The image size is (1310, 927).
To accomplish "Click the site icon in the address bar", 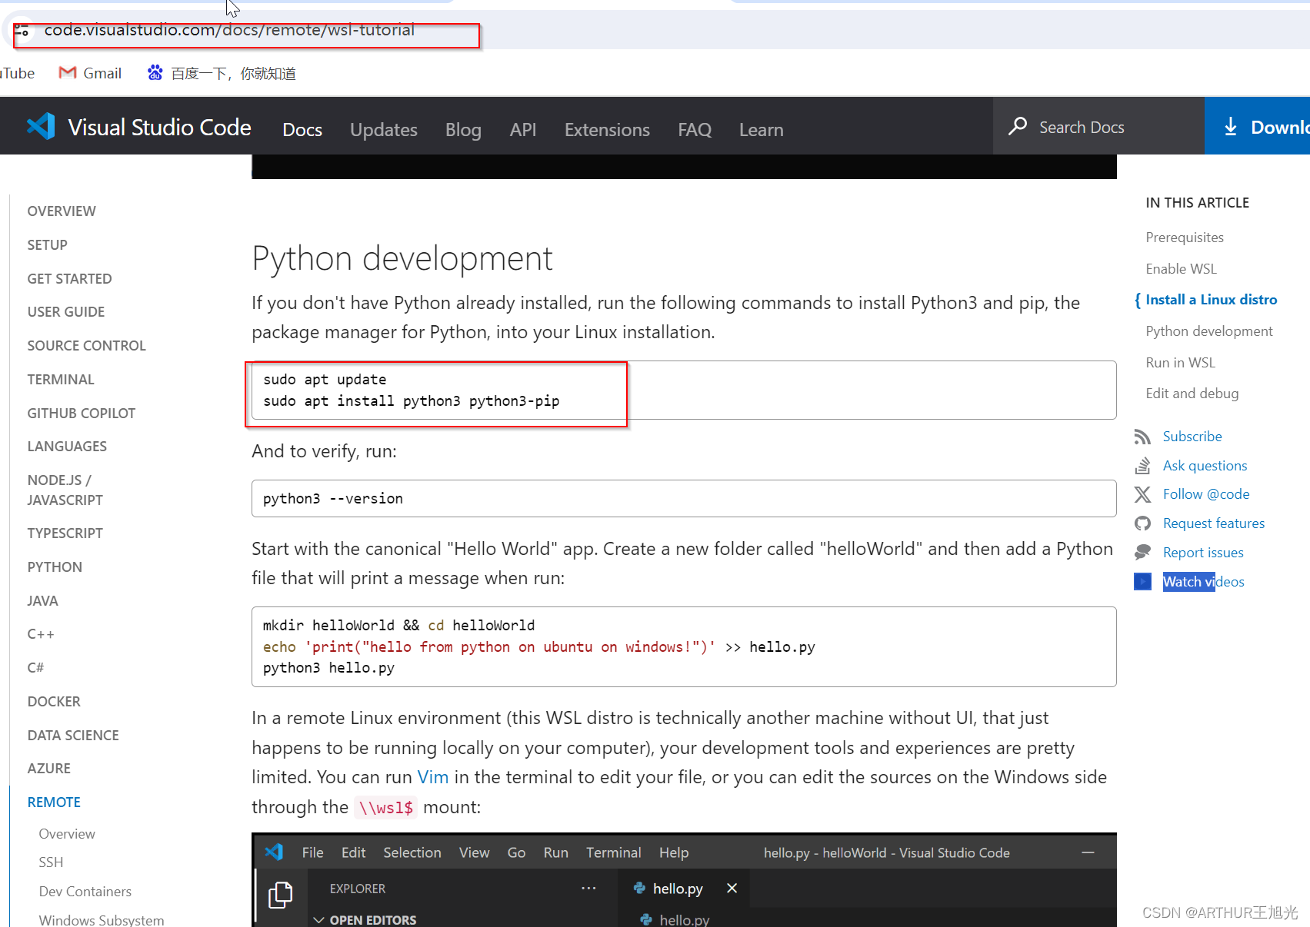I will [22, 31].
